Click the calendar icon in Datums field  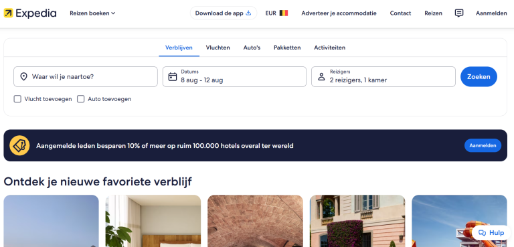click(x=173, y=77)
